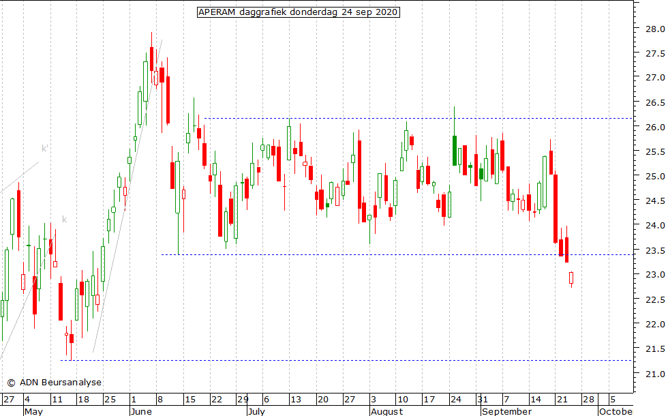Select the 25.5 price axis label

(x=655, y=151)
